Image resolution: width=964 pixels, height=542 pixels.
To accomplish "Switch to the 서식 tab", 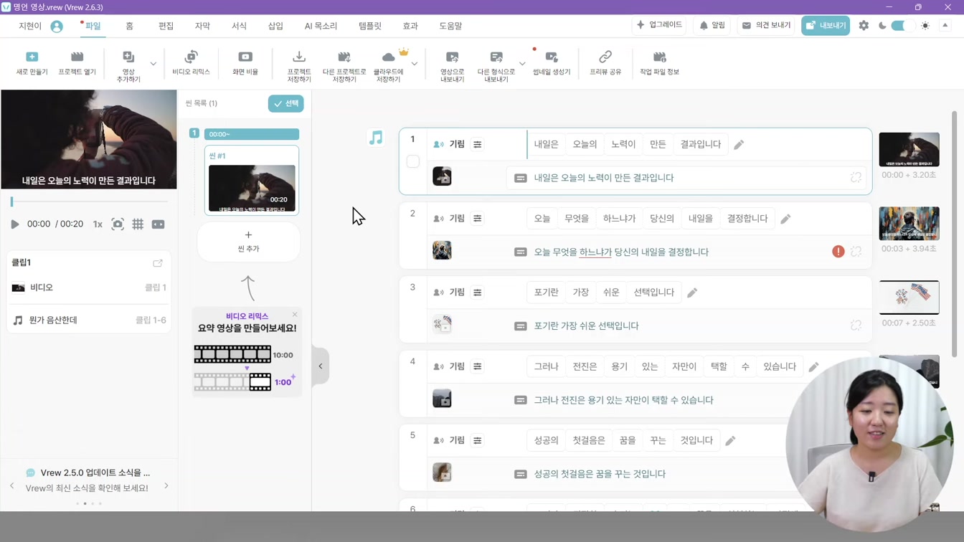I will [x=239, y=26].
